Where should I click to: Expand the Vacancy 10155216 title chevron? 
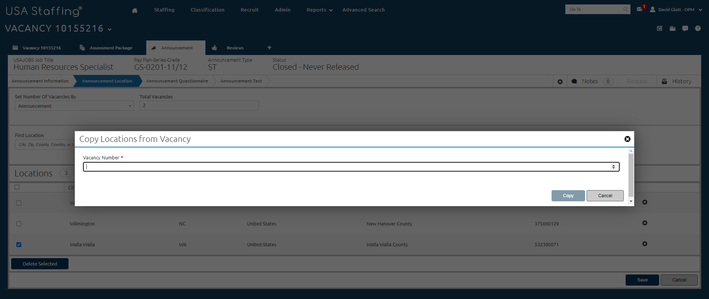[110, 29]
